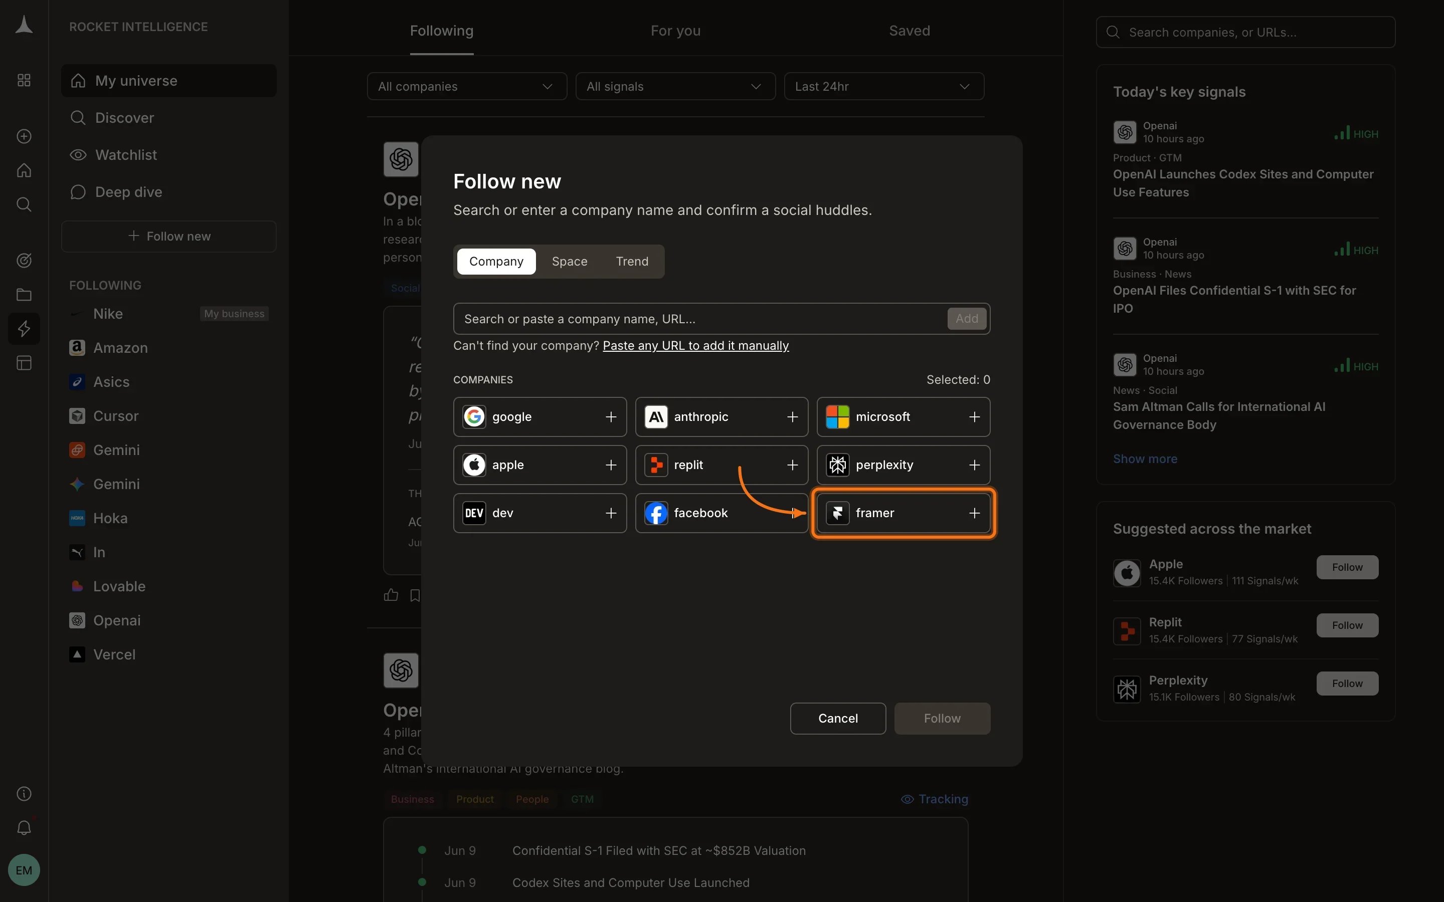1444x902 pixels.
Task: Click the target icon in left rail
Action: 24,260
